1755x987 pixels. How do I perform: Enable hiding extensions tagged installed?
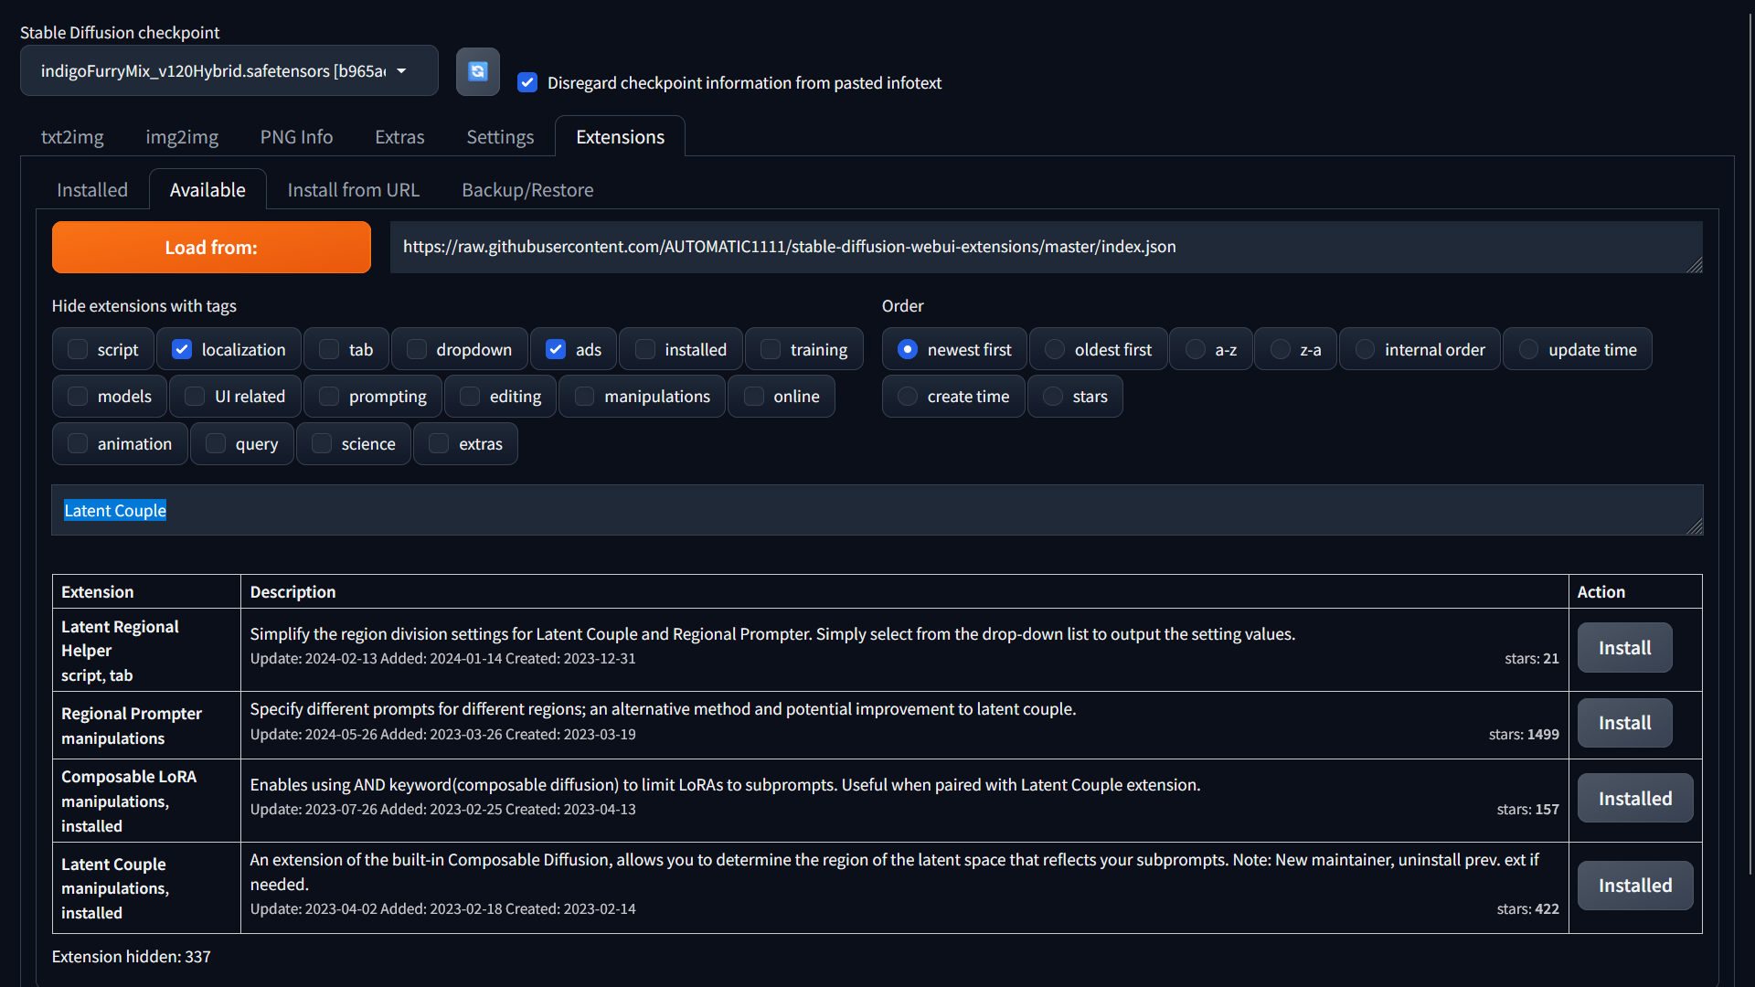tap(645, 350)
